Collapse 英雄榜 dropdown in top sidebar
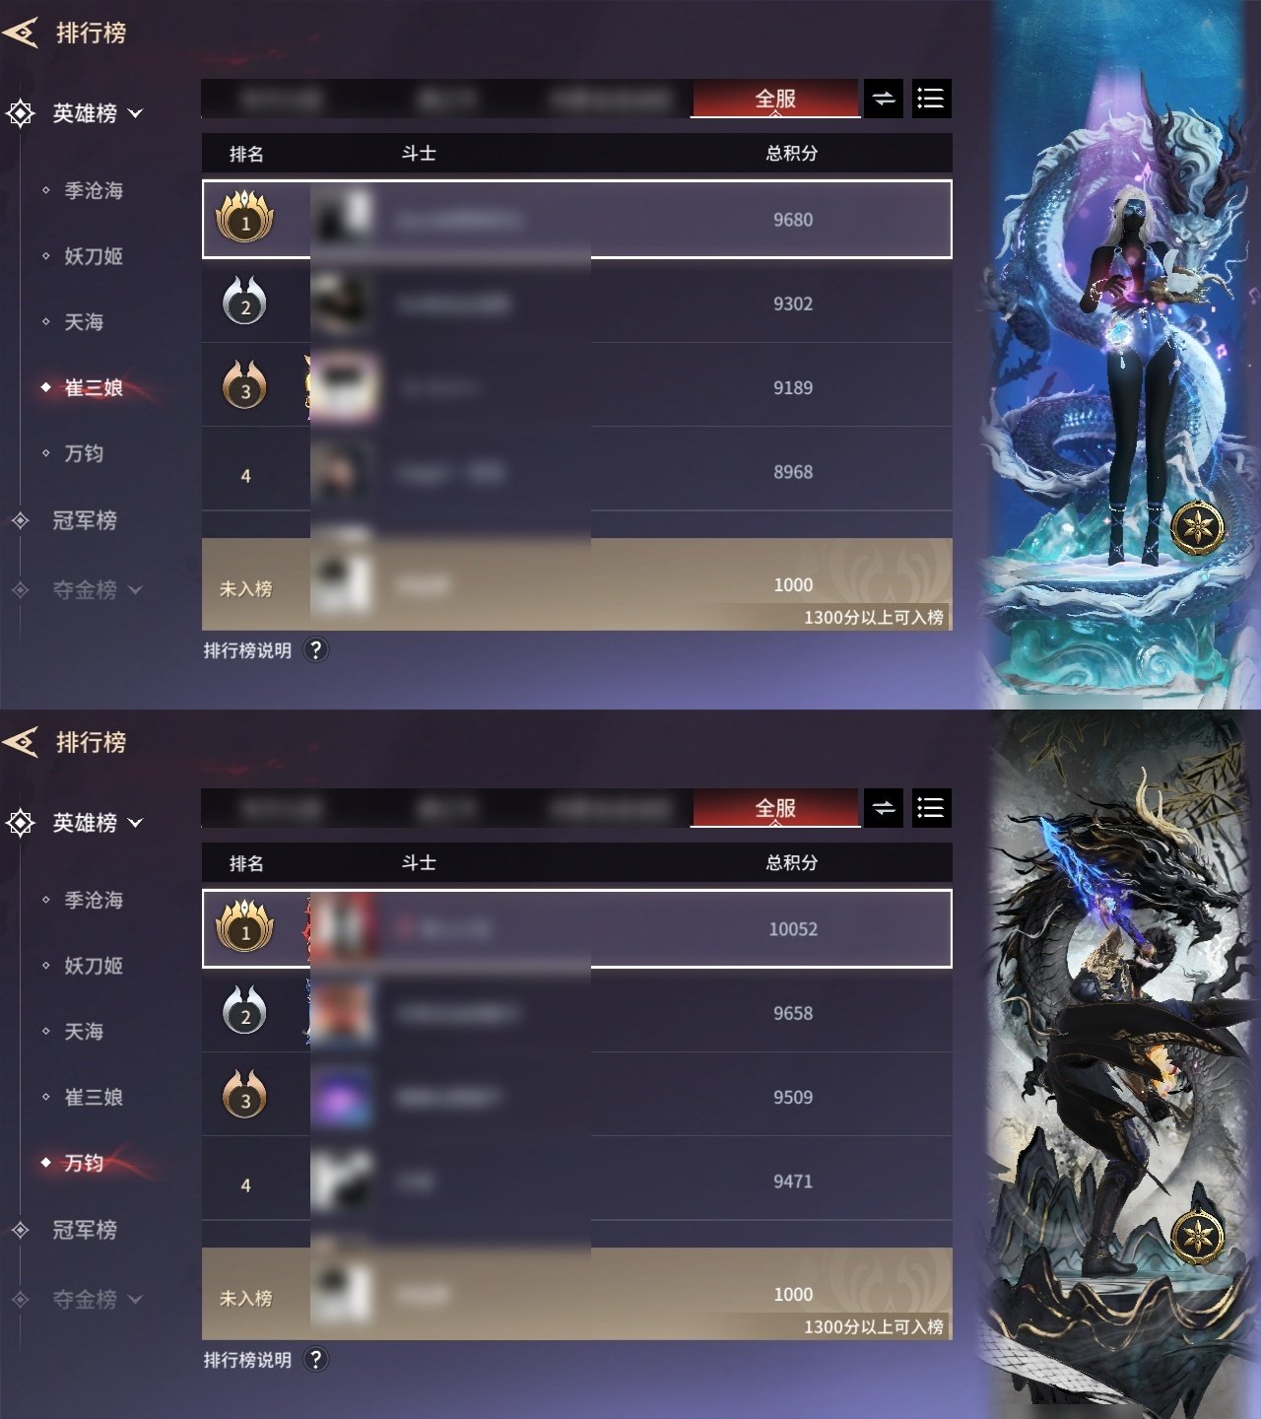1261x1419 pixels. (x=136, y=113)
